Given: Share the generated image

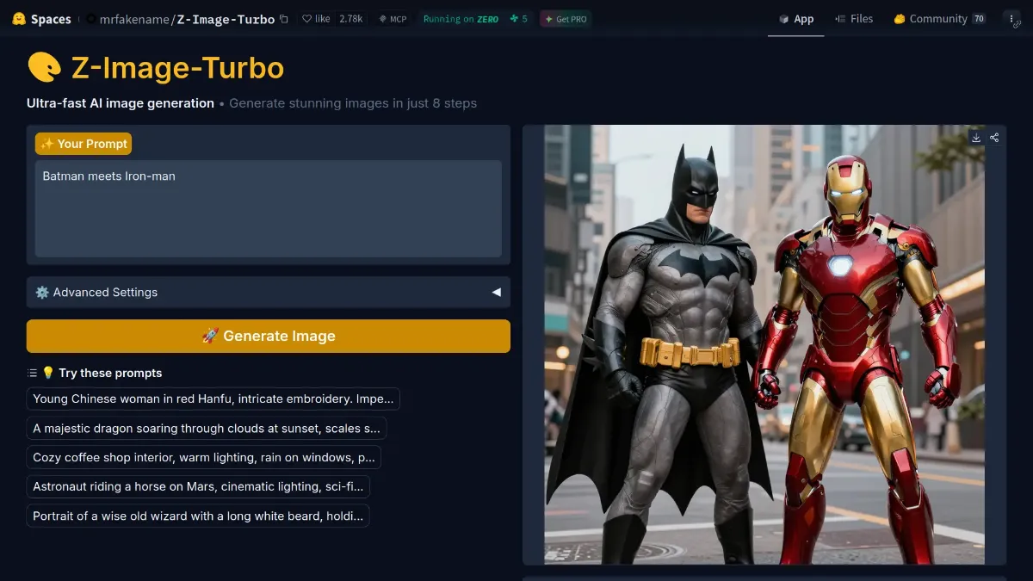Looking at the screenshot, I should (994, 138).
